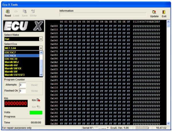This screenshot has width=172, height=132.
Task: Click the red Km odometer display
Action: click(16, 103)
